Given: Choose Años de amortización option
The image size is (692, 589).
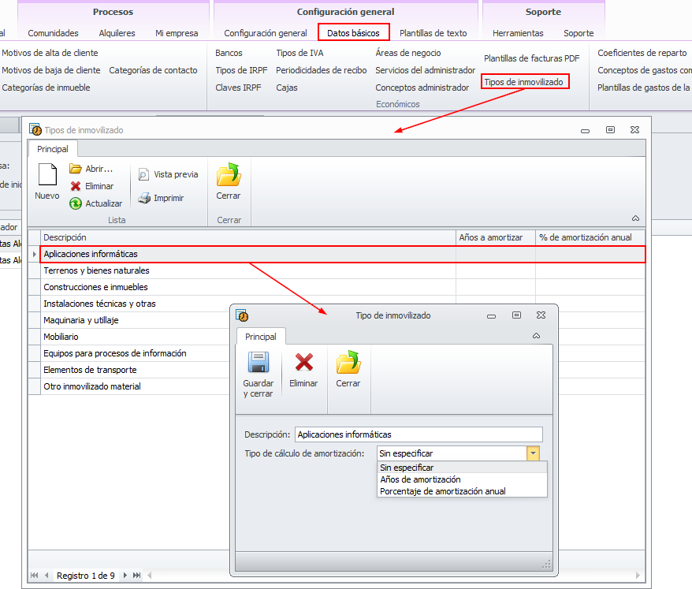Looking at the screenshot, I should pyautogui.click(x=462, y=479).
